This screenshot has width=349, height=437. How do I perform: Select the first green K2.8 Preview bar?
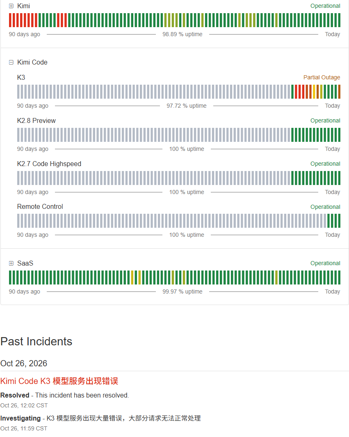tap(292, 135)
